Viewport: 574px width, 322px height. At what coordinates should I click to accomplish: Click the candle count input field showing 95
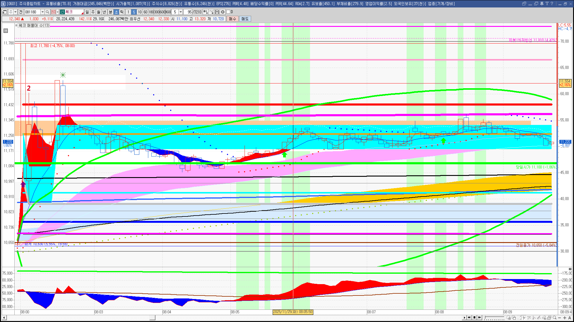[188, 12]
